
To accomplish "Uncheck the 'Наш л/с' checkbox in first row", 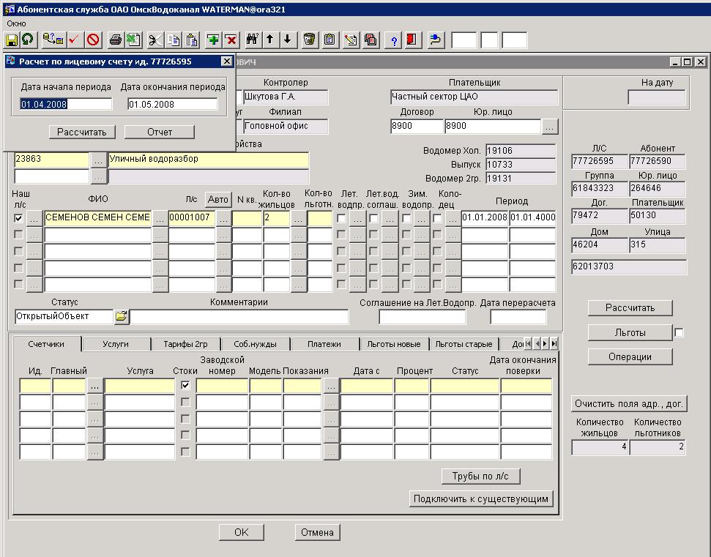I will pyautogui.click(x=18, y=218).
